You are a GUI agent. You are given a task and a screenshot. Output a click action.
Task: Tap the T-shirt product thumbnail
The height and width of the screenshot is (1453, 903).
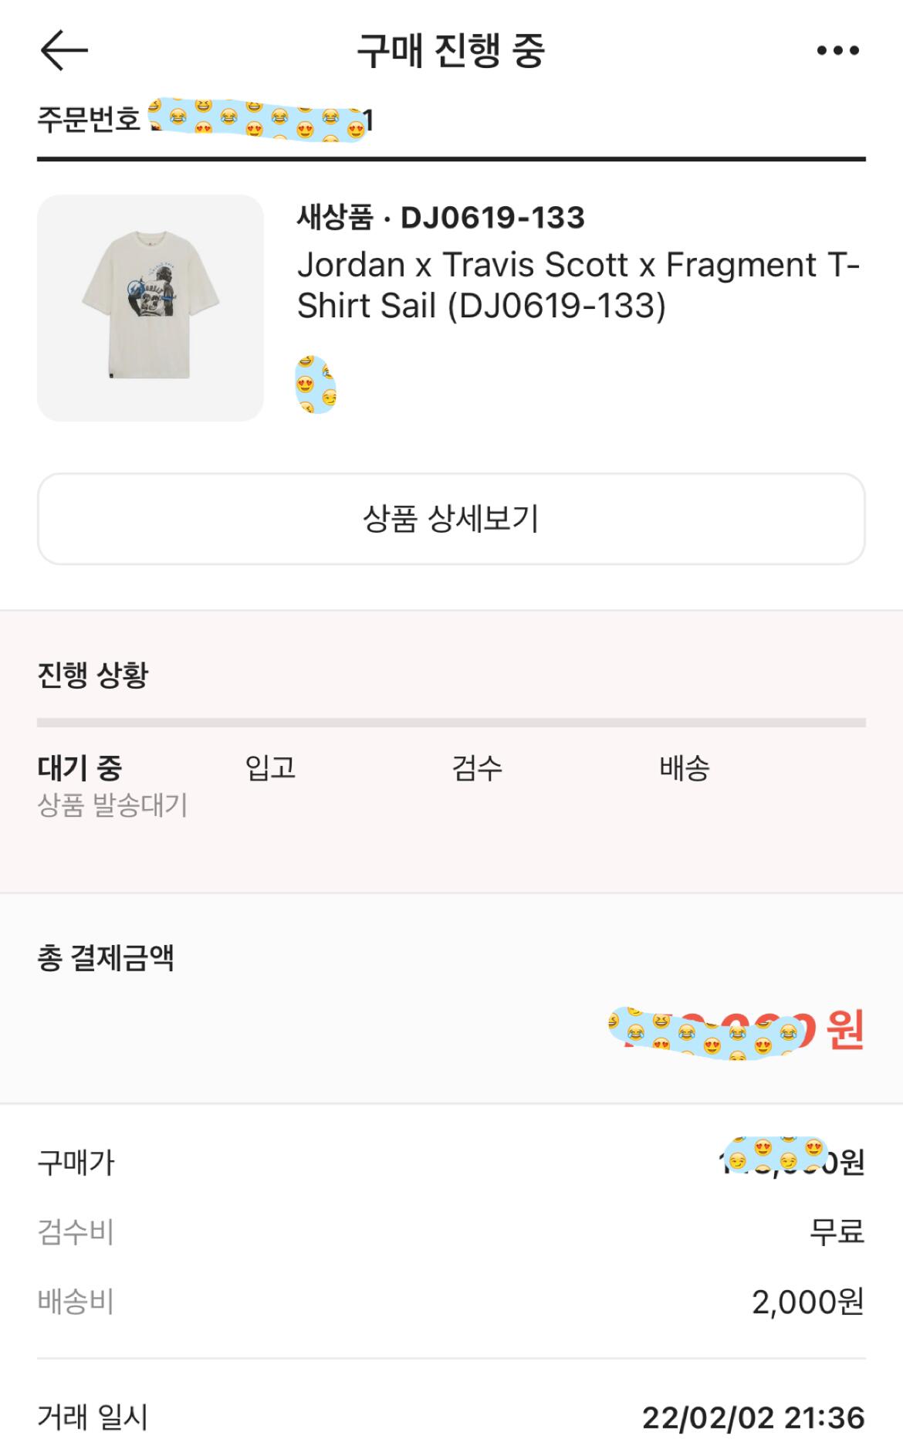[x=150, y=307]
